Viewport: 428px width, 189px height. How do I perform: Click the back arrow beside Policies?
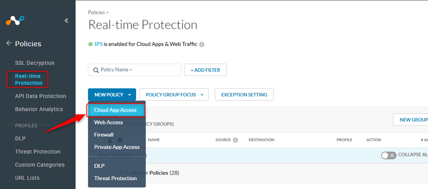[8, 44]
